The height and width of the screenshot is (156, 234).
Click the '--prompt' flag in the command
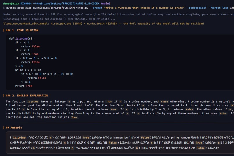pos(96,8)
